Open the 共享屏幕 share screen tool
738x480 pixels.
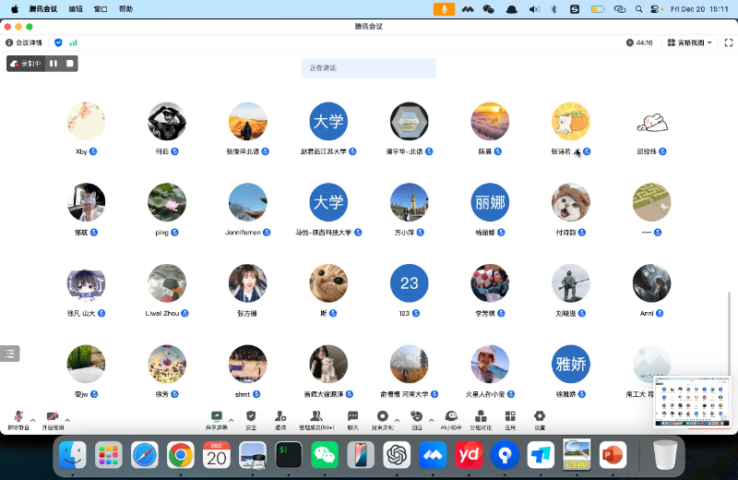pos(216,420)
